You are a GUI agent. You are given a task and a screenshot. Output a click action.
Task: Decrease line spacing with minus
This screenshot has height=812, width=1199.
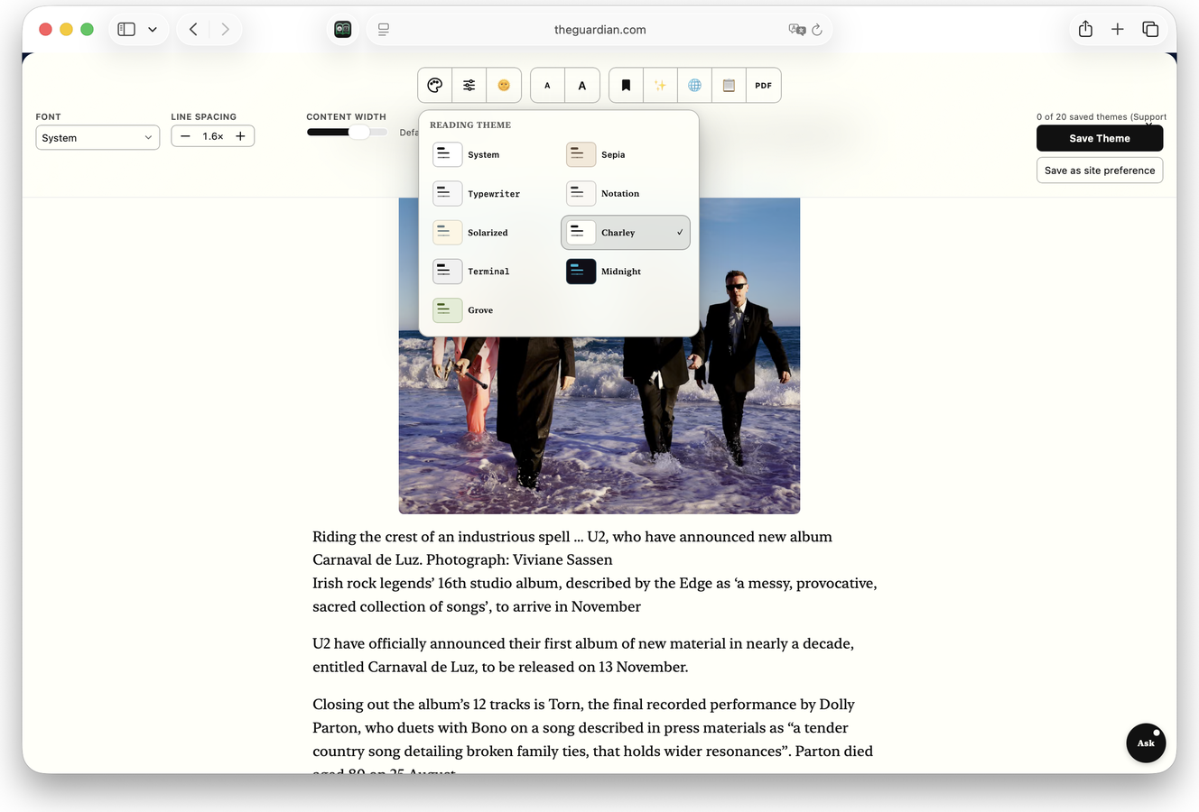[x=185, y=136]
